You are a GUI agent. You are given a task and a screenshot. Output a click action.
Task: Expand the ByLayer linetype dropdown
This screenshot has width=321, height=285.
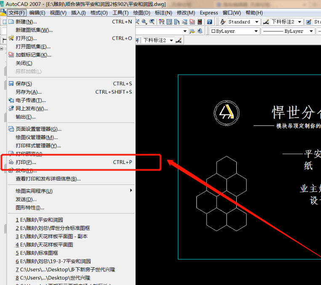[311, 31]
